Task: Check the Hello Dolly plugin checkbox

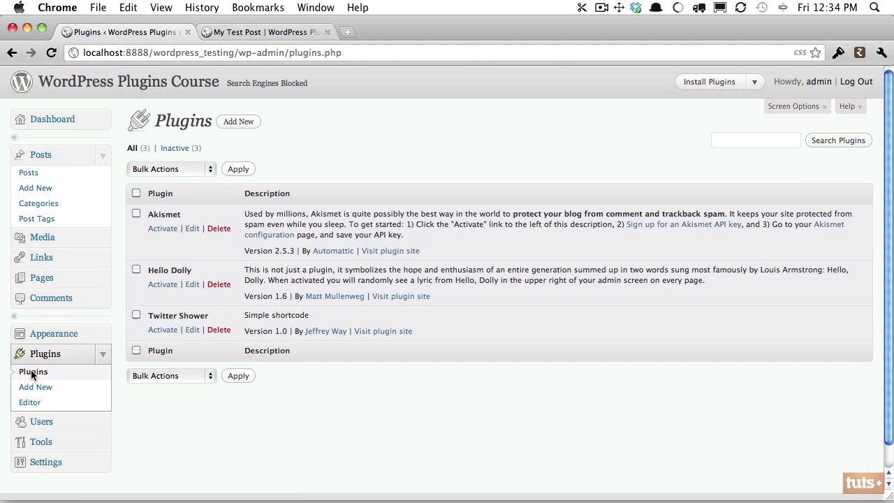Action: click(x=136, y=269)
